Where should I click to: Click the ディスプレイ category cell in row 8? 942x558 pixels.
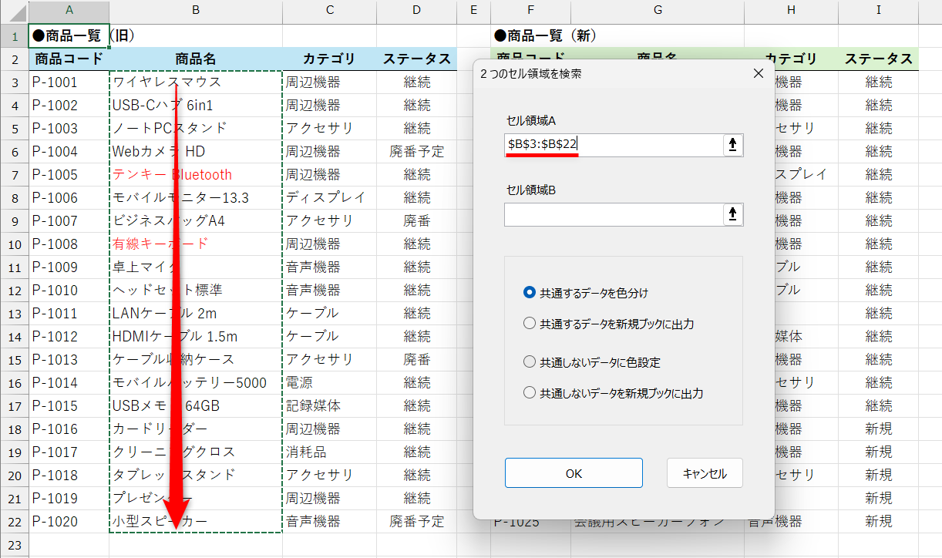(x=330, y=197)
